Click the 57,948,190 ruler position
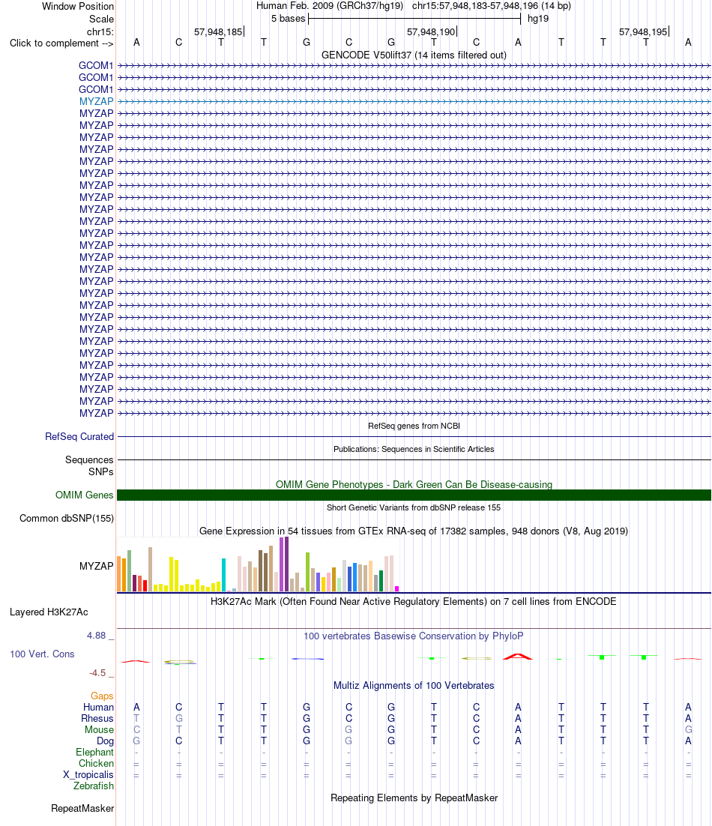This screenshot has height=826, width=712. 431,31
